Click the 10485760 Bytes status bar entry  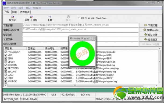[x=20, y=95]
